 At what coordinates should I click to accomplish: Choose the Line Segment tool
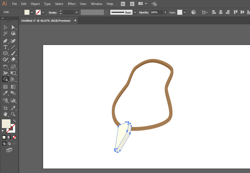13,47
